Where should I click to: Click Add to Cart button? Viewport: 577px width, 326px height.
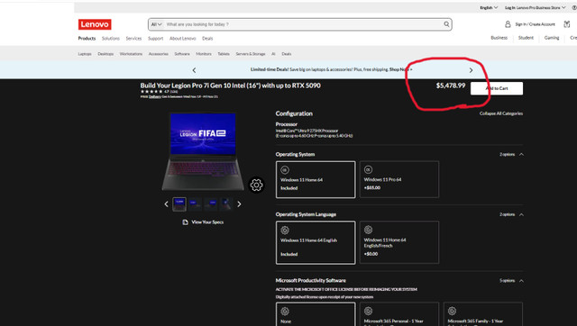[x=497, y=88]
